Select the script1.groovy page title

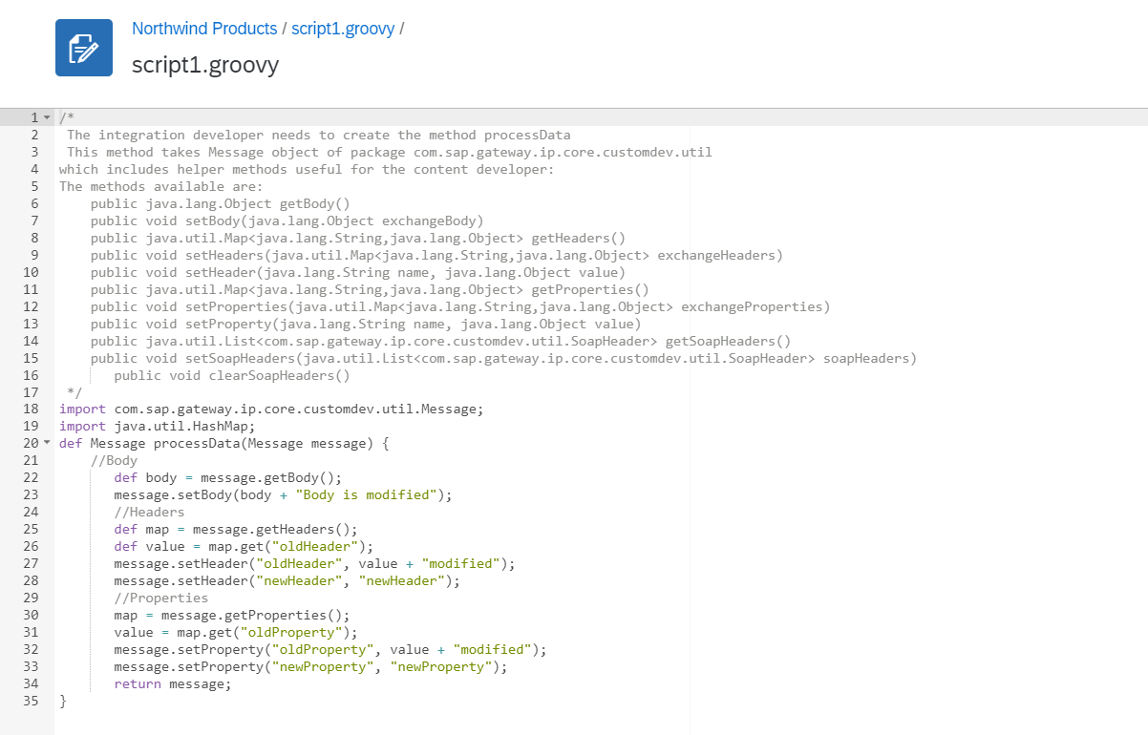205,65
